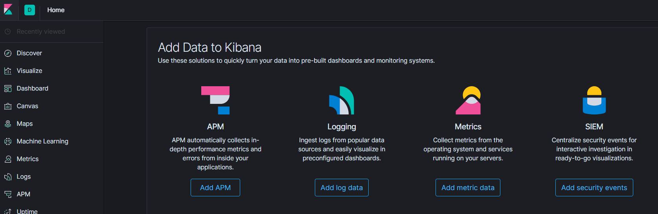Click the Add security events button
The height and width of the screenshot is (214, 658).
tap(594, 188)
